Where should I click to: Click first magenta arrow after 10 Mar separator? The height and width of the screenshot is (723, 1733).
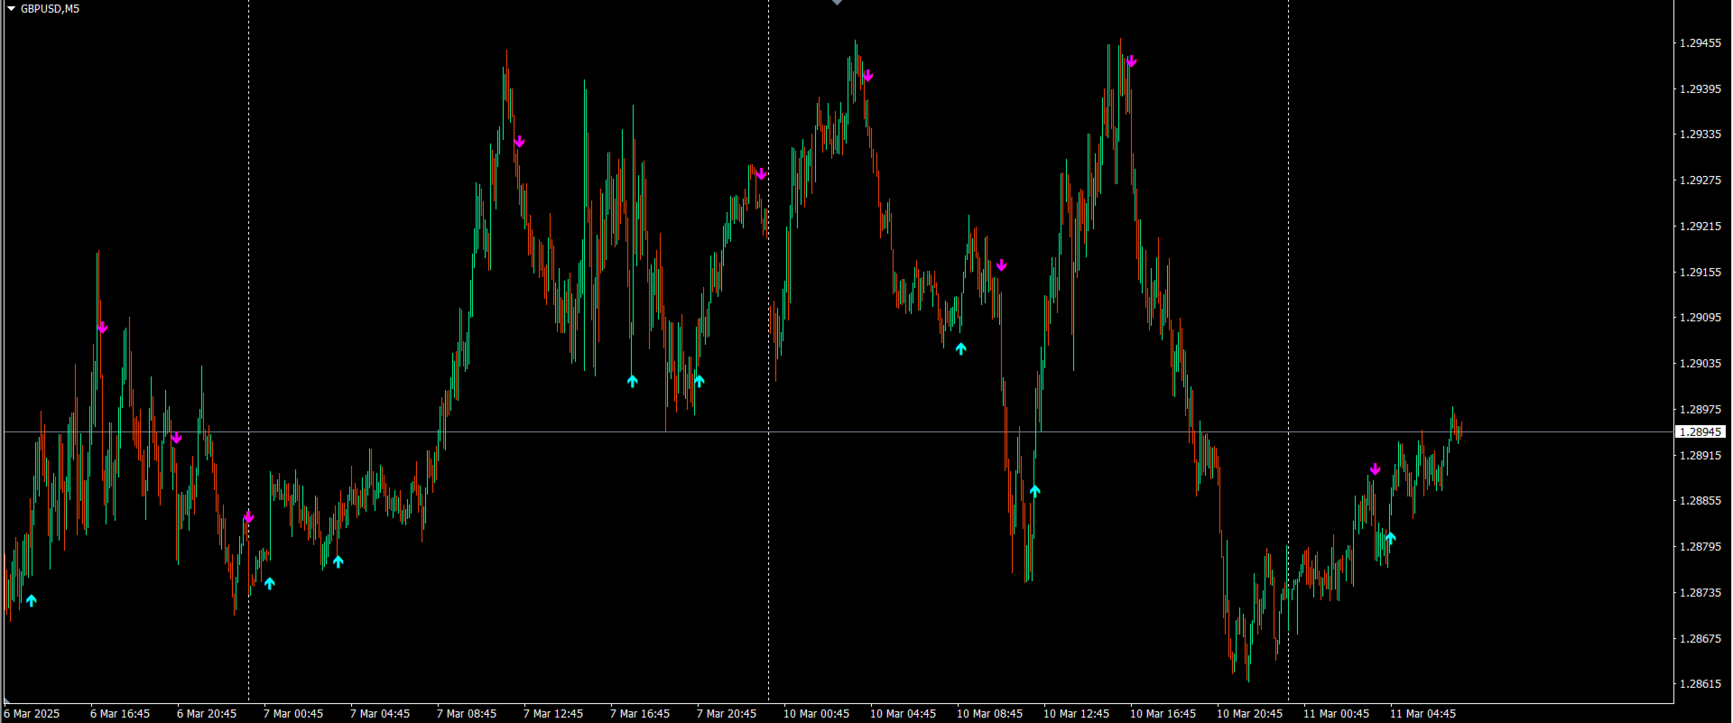[x=867, y=76]
